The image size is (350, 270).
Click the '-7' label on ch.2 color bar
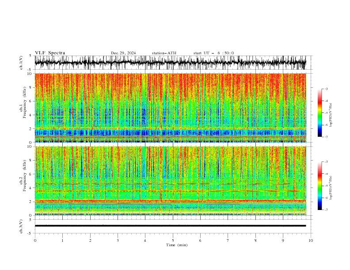(x=326, y=210)
